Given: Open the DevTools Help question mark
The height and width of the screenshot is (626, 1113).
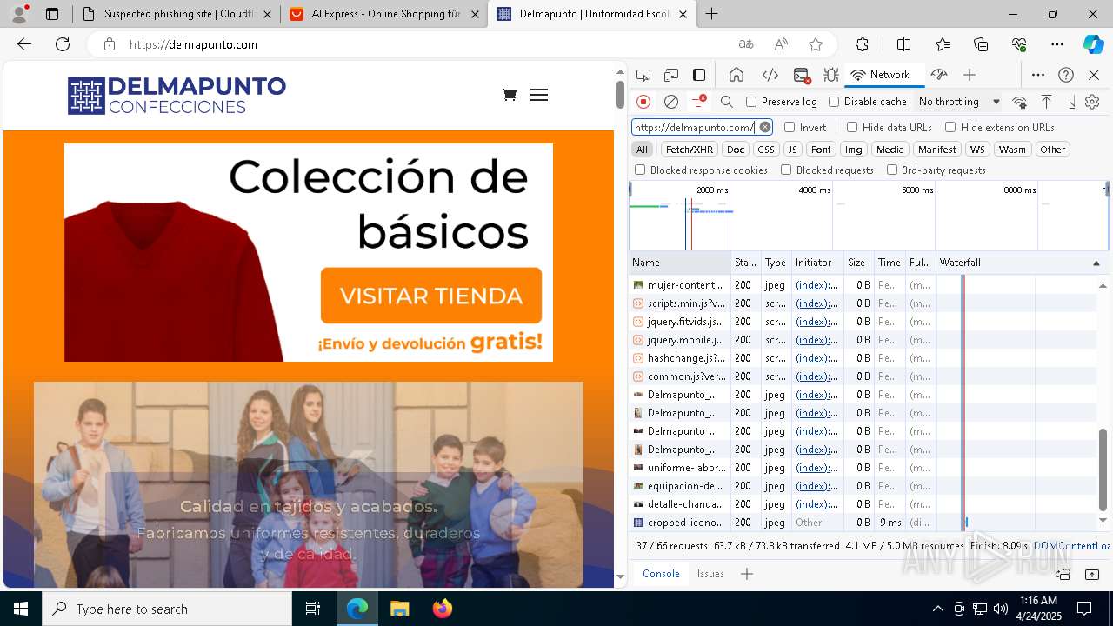Looking at the screenshot, I should pos(1066,75).
